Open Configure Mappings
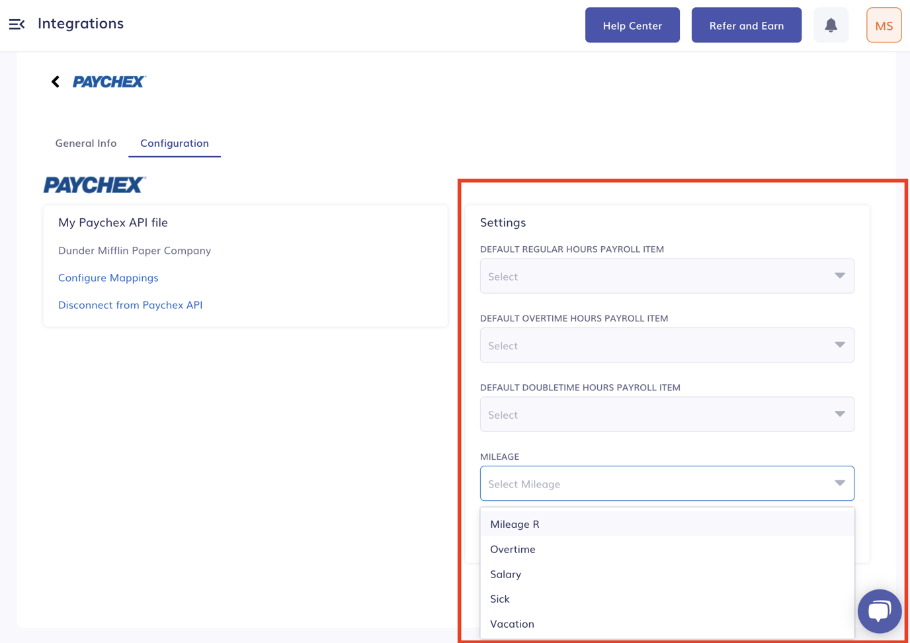910x643 pixels. pyautogui.click(x=108, y=278)
